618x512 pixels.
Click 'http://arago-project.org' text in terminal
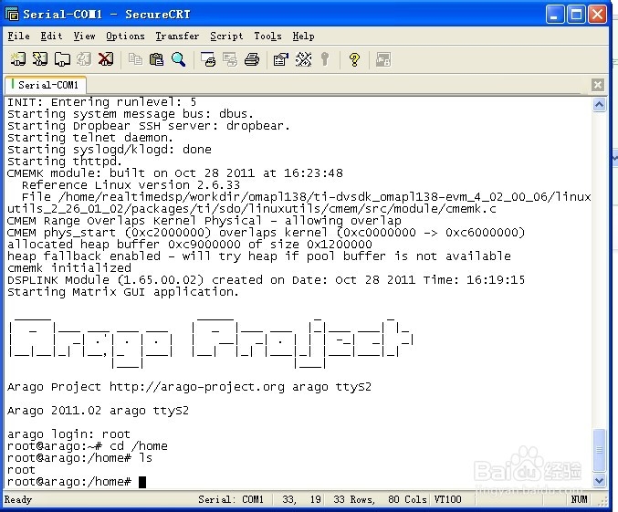click(x=196, y=387)
